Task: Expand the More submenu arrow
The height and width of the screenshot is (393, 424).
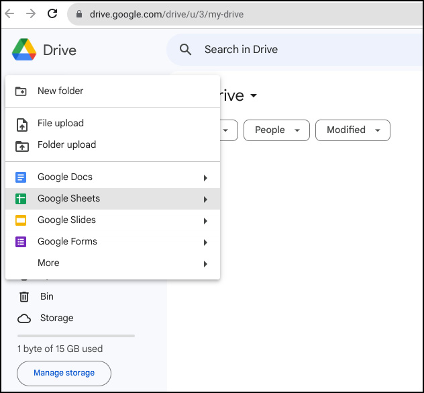Action: click(205, 264)
